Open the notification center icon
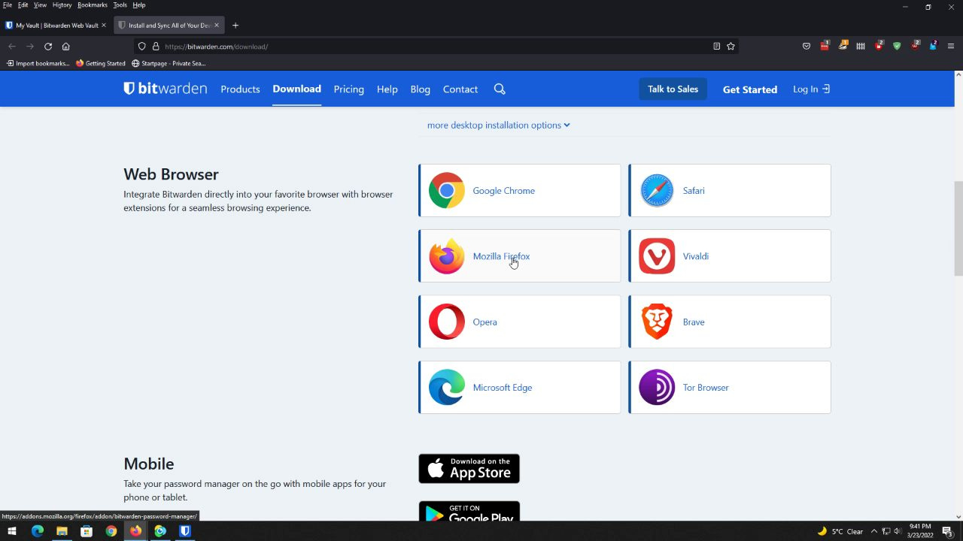The width and height of the screenshot is (963, 541). tap(948, 531)
